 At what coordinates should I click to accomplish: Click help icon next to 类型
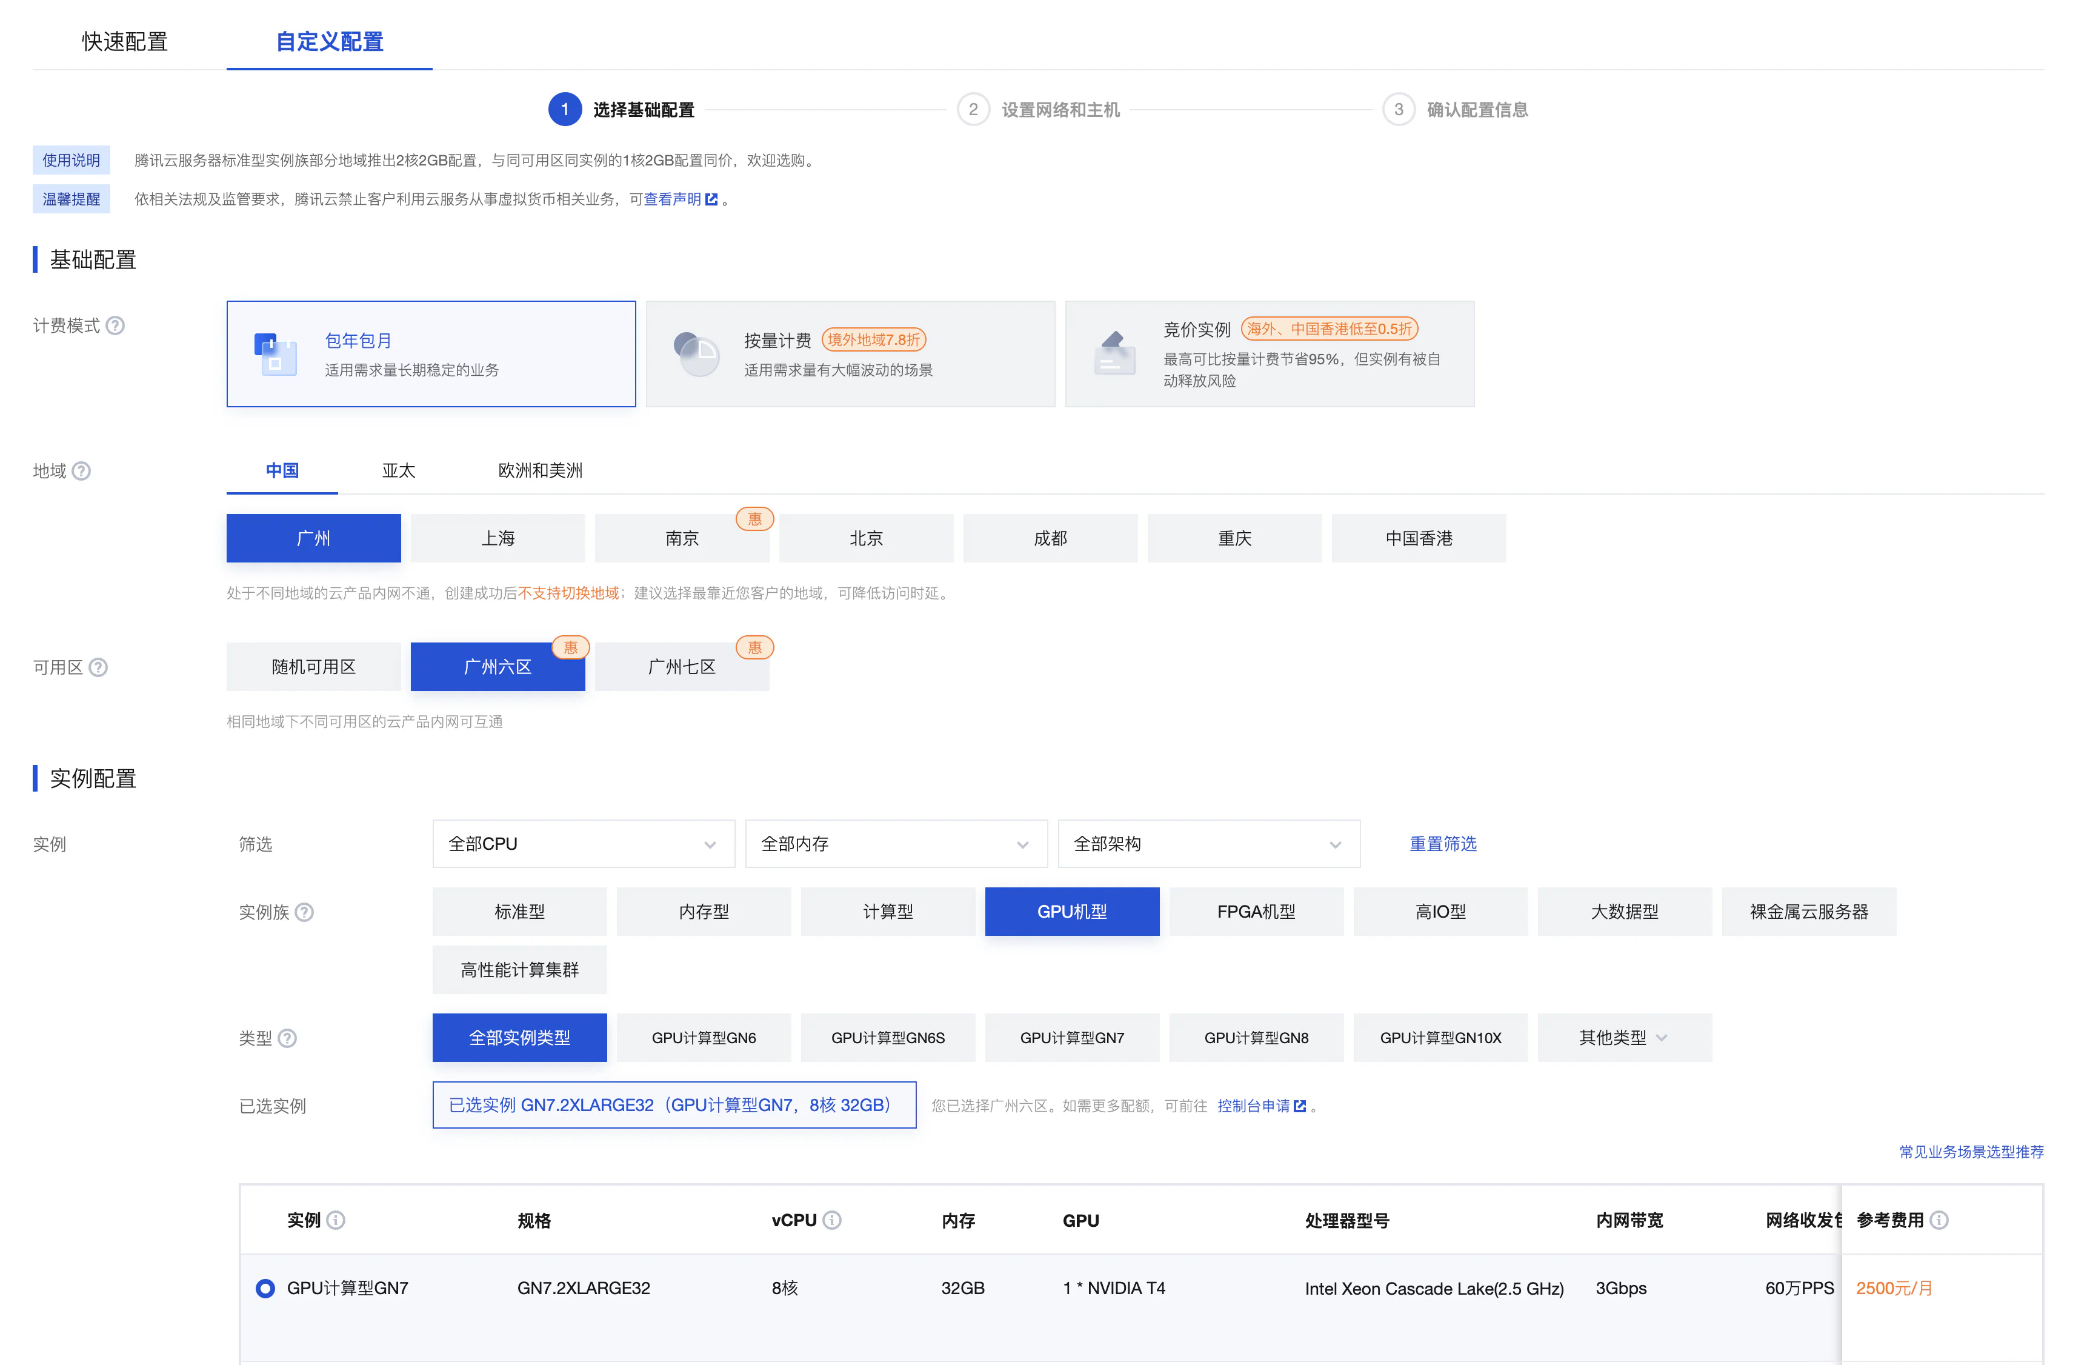tap(288, 1039)
